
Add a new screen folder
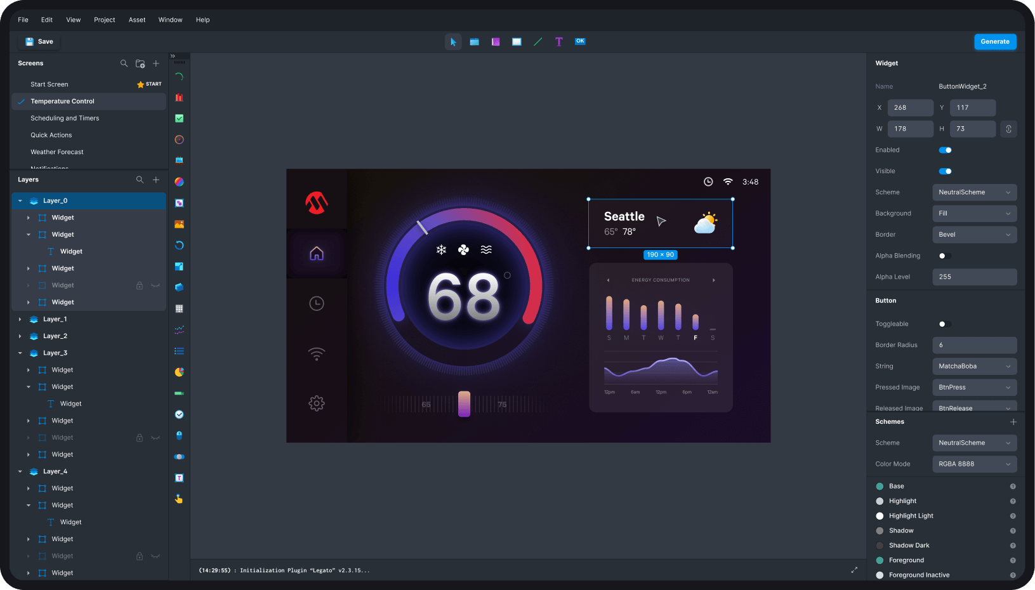(x=140, y=63)
